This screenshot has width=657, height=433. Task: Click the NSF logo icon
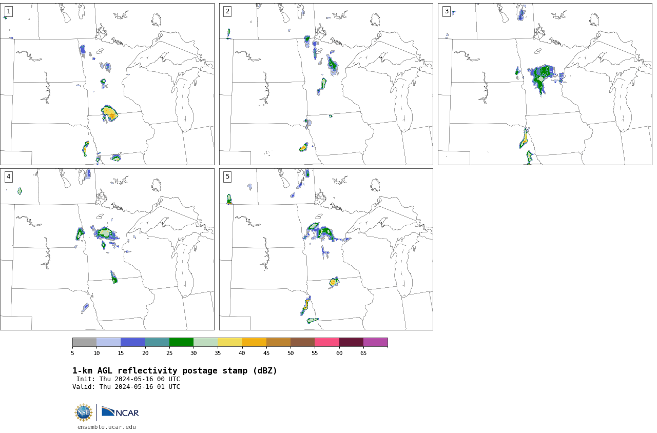[84, 412]
